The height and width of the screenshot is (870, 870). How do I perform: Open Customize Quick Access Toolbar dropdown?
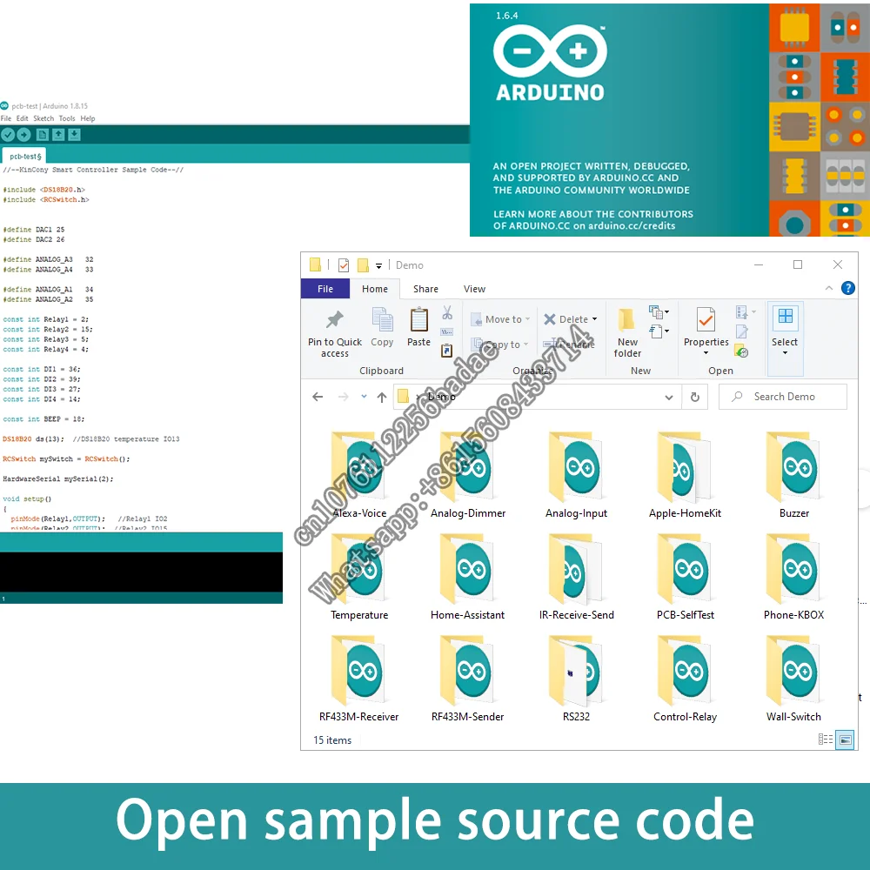pos(378,265)
